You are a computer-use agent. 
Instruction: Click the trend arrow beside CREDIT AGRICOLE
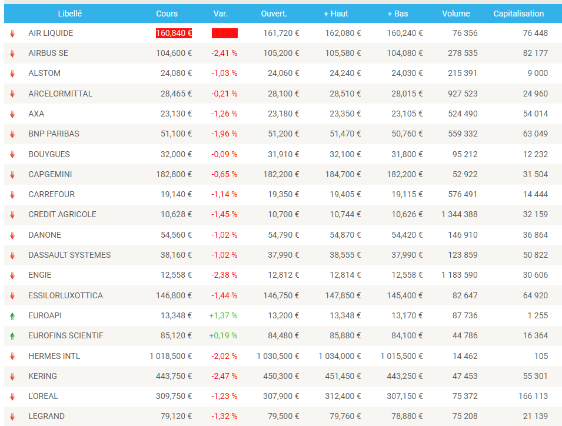(x=12, y=215)
